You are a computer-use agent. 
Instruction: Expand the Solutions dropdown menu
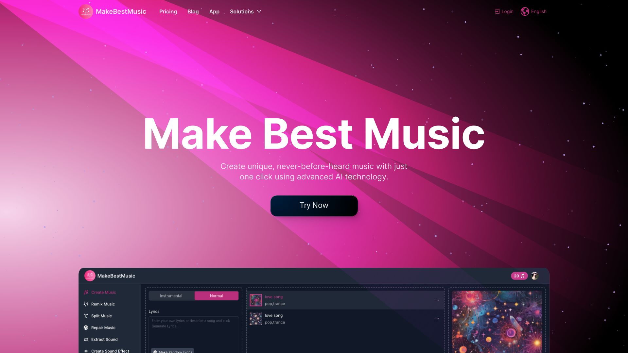[x=245, y=12]
